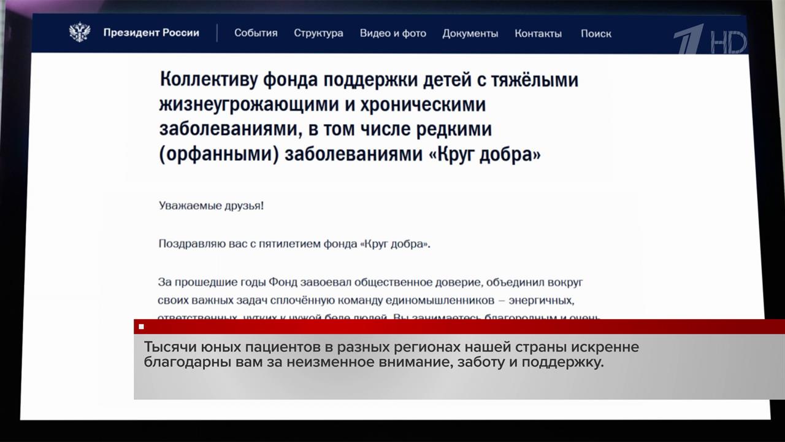Go to the «Структура» menu section
Image resolution: width=785 pixels, height=442 pixels.
tap(318, 33)
